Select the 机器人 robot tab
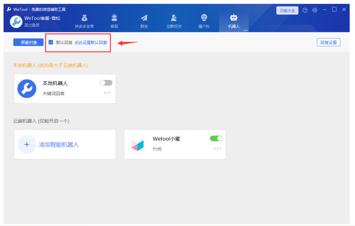The width and height of the screenshot is (355, 226). point(234,21)
